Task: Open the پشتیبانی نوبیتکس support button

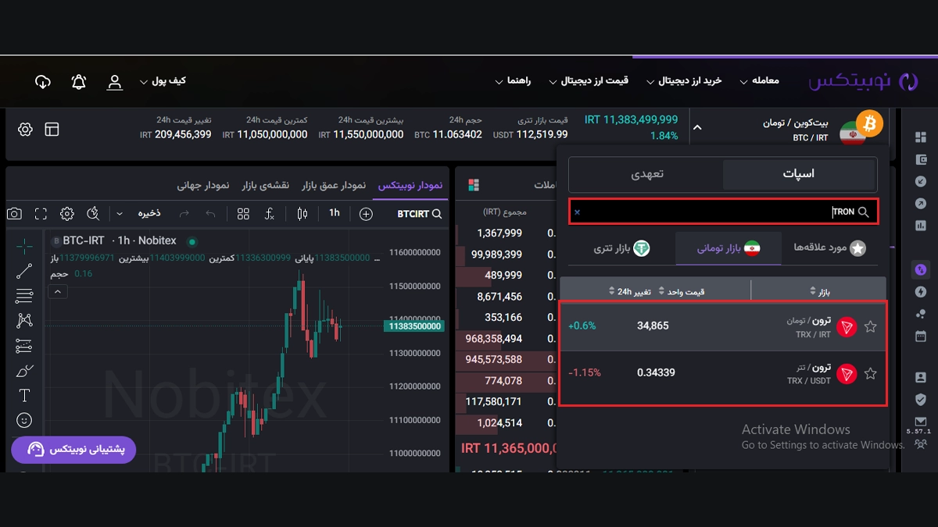Action: [x=73, y=450]
